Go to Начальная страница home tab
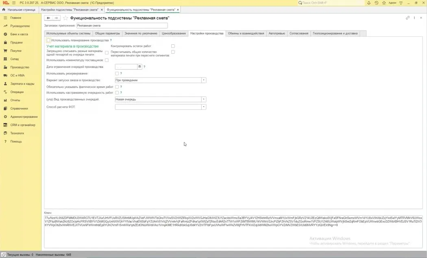 point(19,9)
